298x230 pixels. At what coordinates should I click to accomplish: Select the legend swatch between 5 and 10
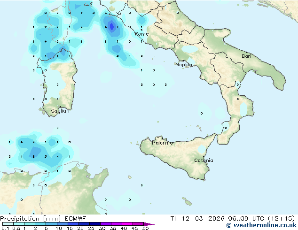point(51,224)
